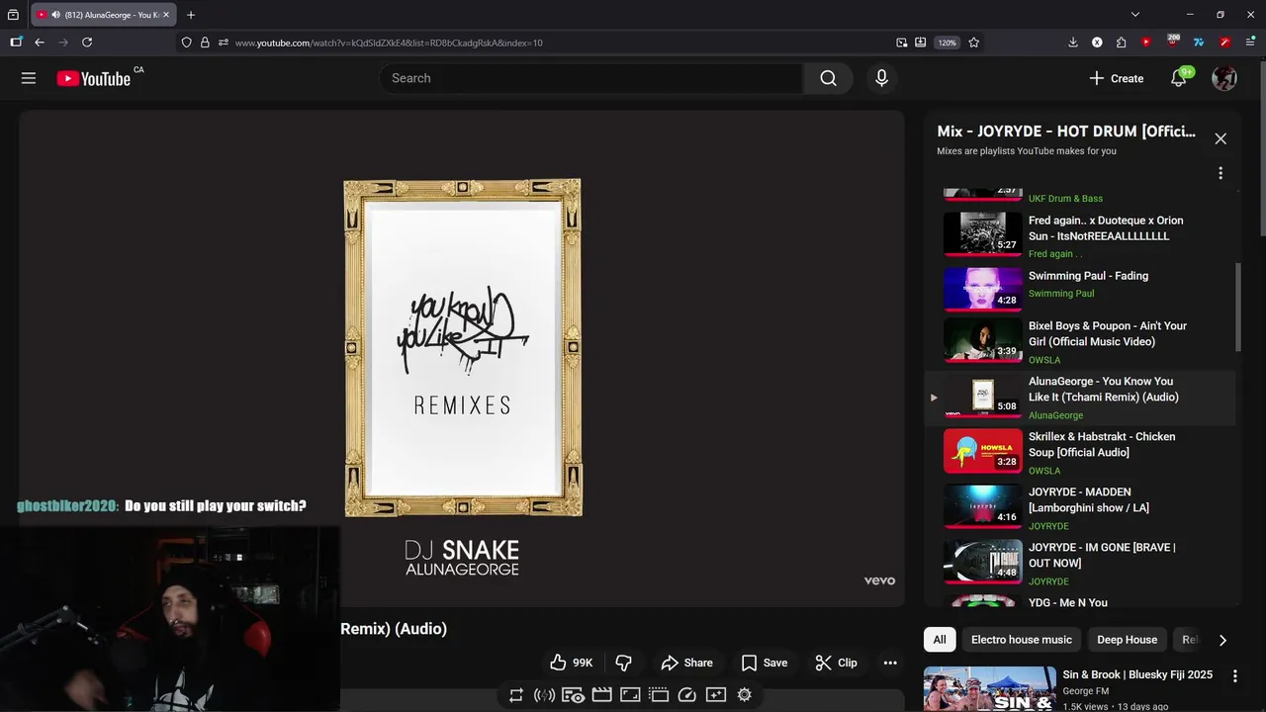Image resolution: width=1266 pixels, height=712 pixels.
Task: Open the 7TV extension icon
Action: tap(1199, 43)
